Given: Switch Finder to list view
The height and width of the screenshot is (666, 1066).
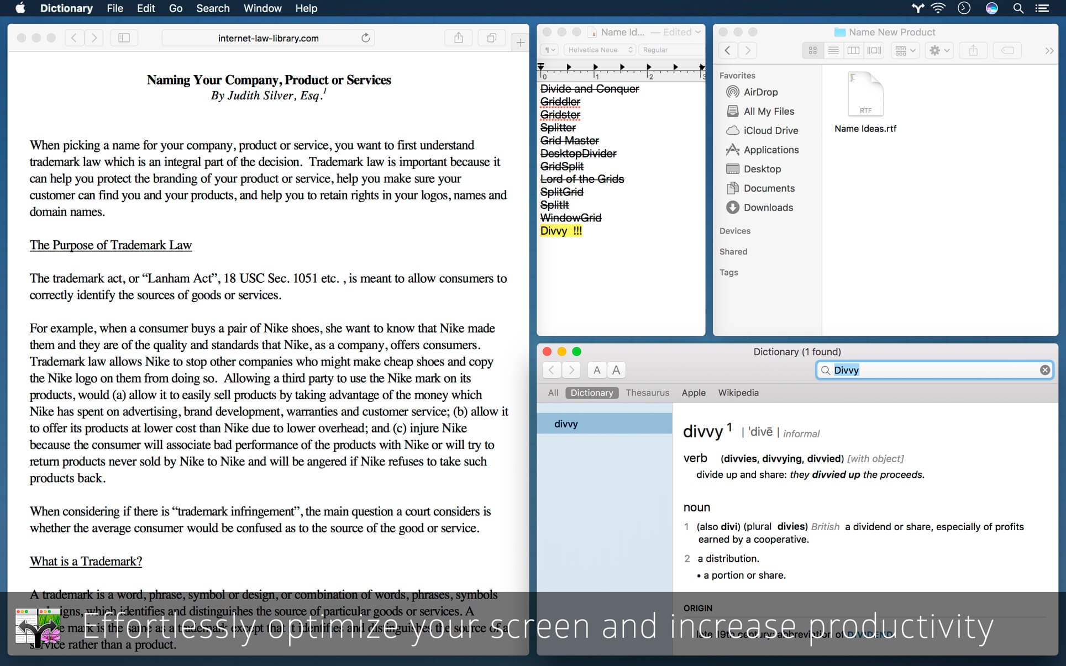Looking at the screenshot, I should click(833, 50).
